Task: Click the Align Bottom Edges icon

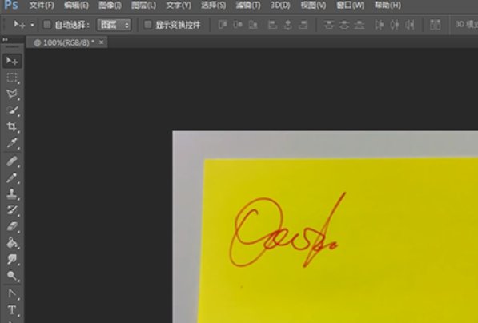Action: (x=253, y=25)
